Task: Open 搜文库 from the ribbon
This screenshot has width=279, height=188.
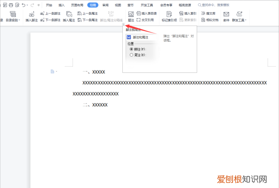Action: 208,13
